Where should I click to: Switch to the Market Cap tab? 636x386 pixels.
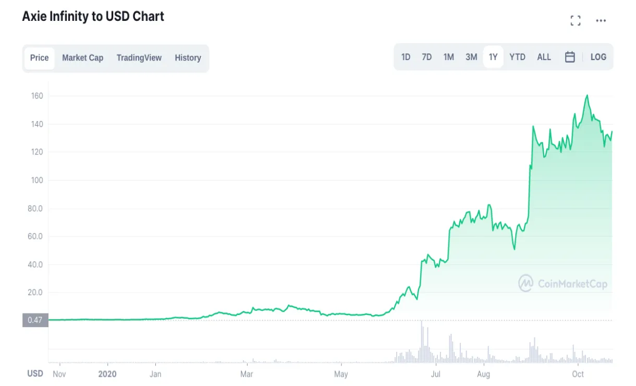pyautogui.click(x=82, y=58)
